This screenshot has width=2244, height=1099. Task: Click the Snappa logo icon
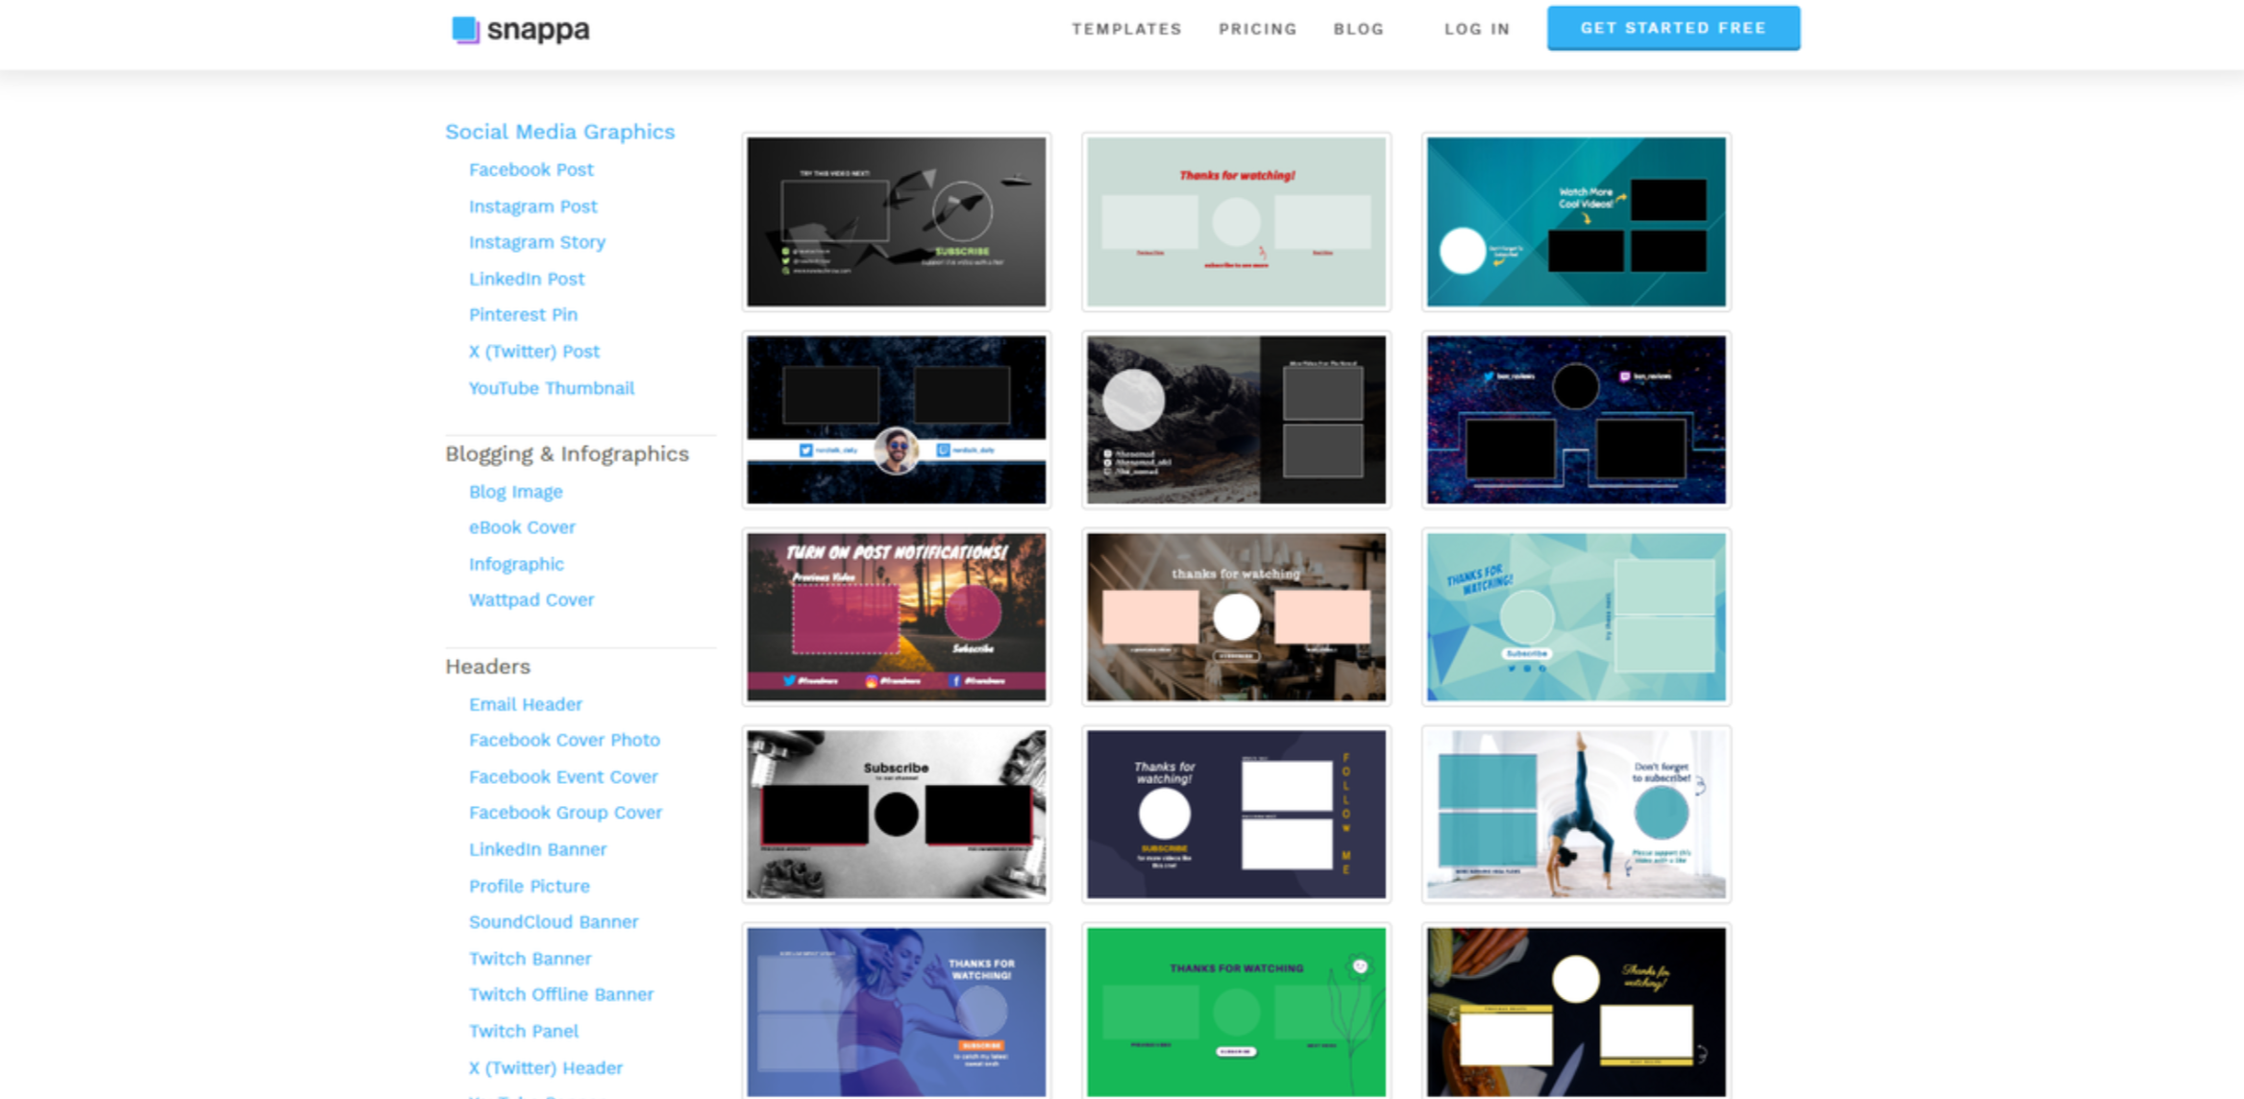[x=465, y=29]
